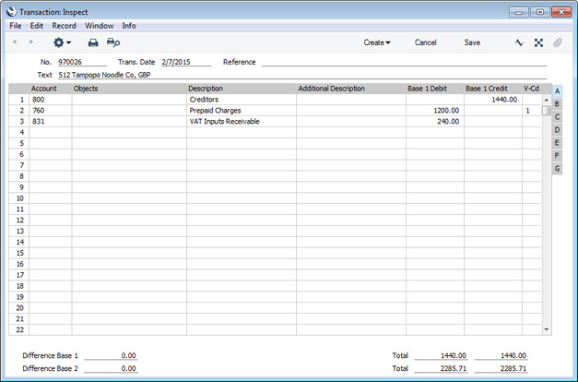Go to the next record arrow
This screenshot has width=578, height=382.
tap(30, 42)
